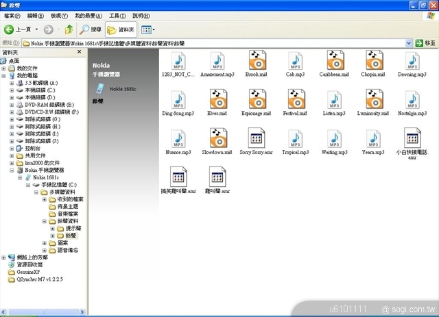Select the 控制台 item in the tree
Image resolution: width=439 pixels, height=317 pixels.
(x=33, y=149)
